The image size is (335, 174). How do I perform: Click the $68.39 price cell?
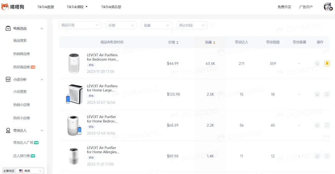(x=173, y=125)
